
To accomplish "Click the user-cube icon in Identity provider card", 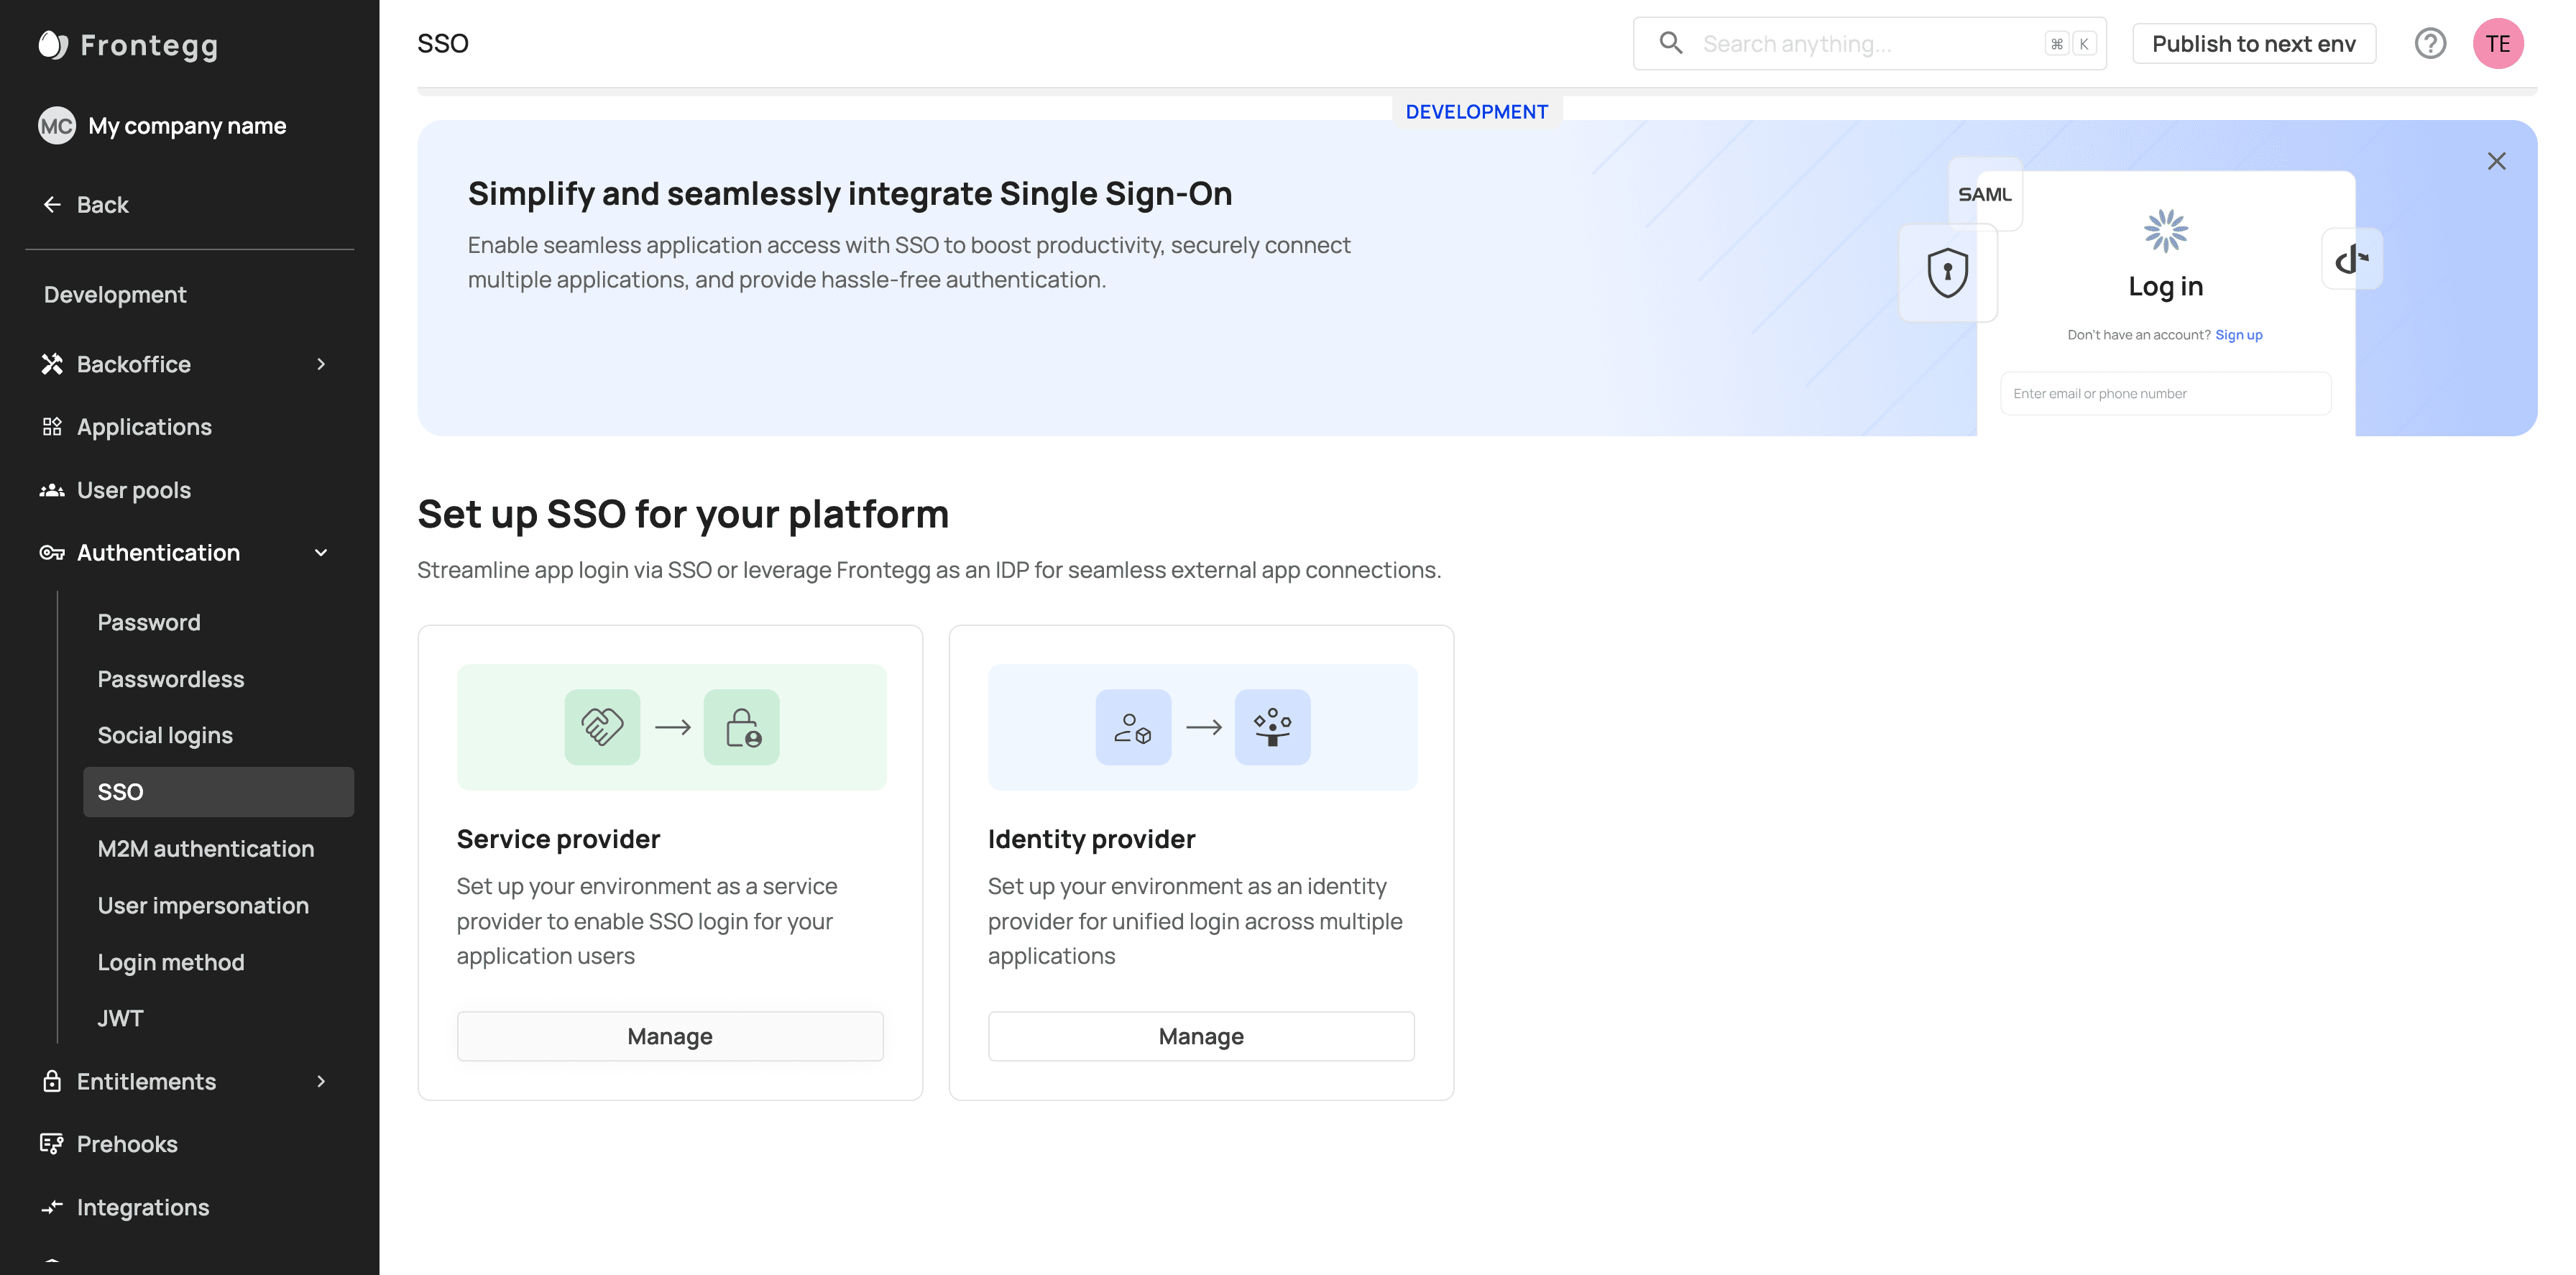I will pyautogui.click(x=1133, y=727).
